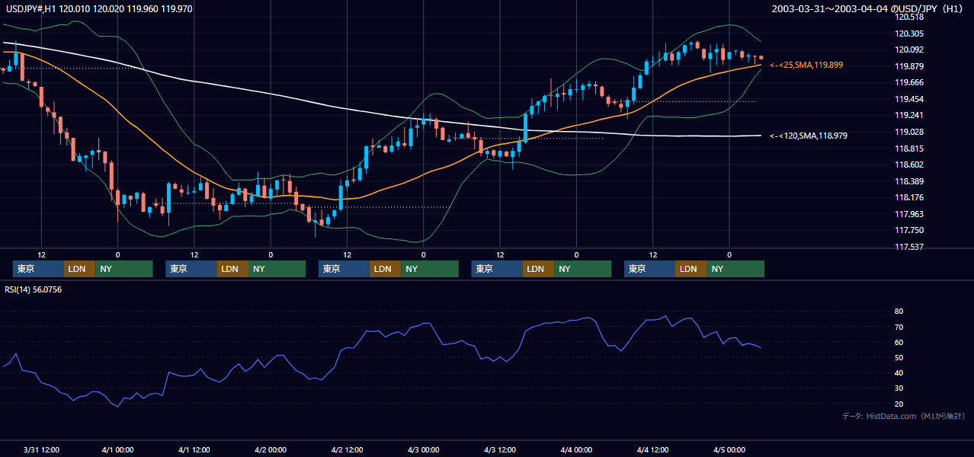
Task: Click the leftmost 東京 session block
Action: [x=38, y=269]
